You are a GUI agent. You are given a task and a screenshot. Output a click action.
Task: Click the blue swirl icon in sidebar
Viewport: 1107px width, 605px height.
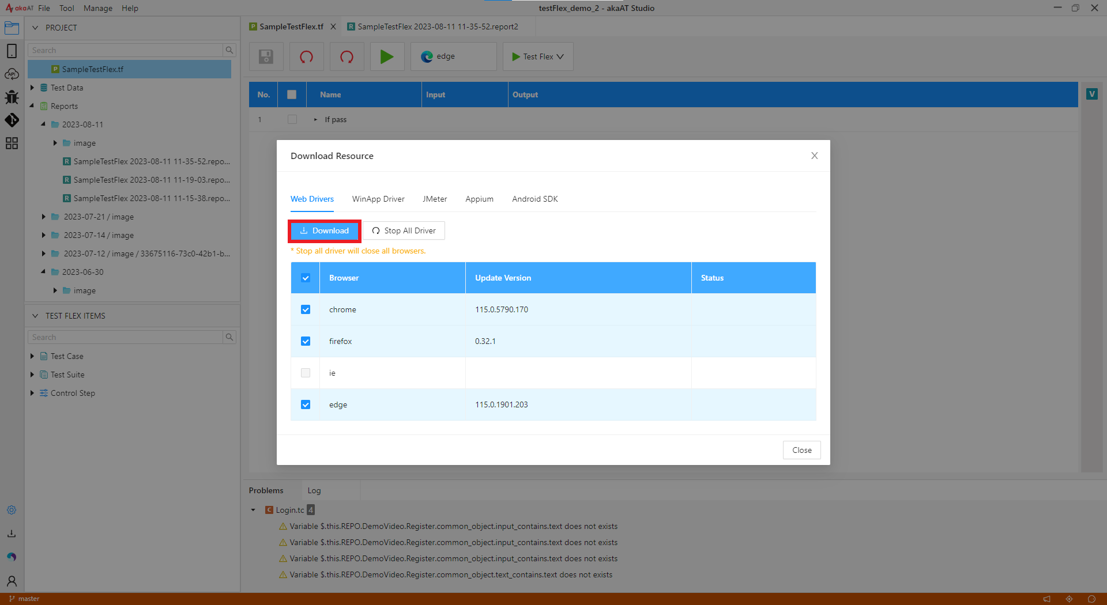coord(12,557)
